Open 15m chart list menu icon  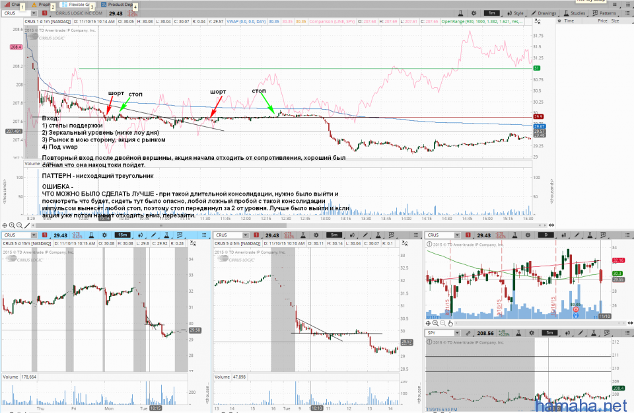click(x=204, y=235)
